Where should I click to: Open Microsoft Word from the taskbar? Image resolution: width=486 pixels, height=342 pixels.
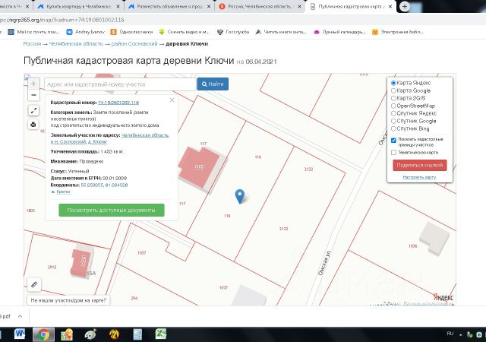pyautogui.click(x=20, y=334)
